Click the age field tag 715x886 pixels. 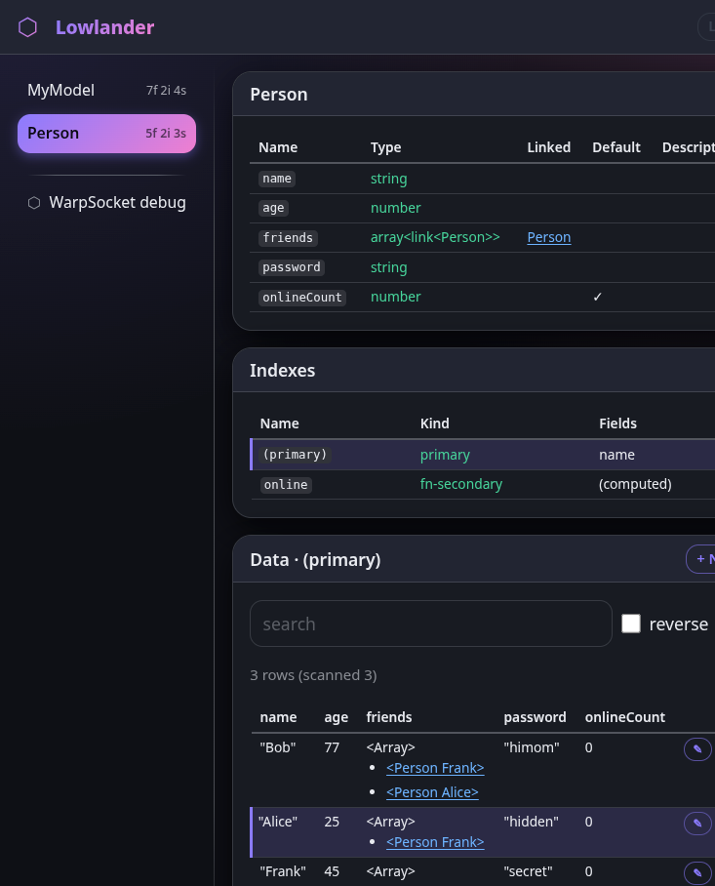(x=273, y=208)
